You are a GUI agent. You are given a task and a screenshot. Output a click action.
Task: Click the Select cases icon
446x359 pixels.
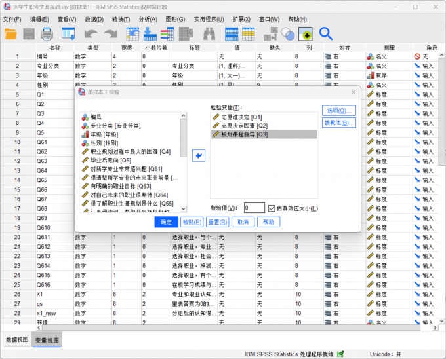[x=306, y=34]
